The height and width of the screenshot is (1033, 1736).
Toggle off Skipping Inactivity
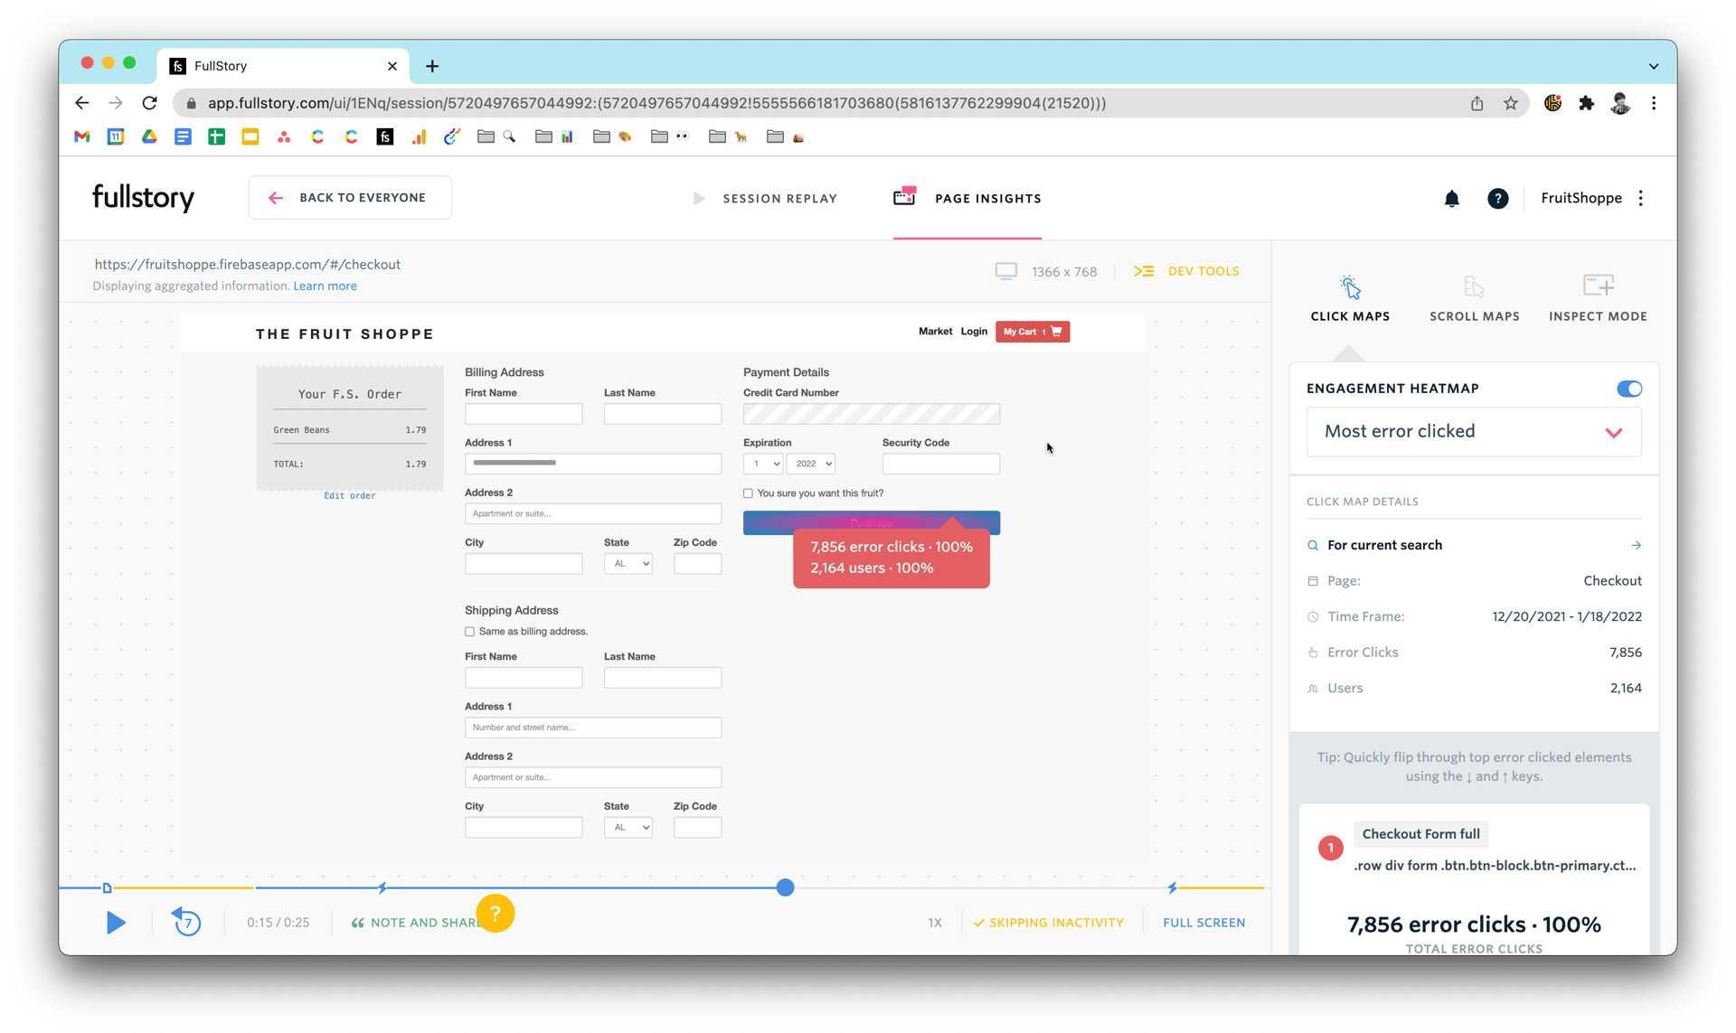click(1049, 922)
